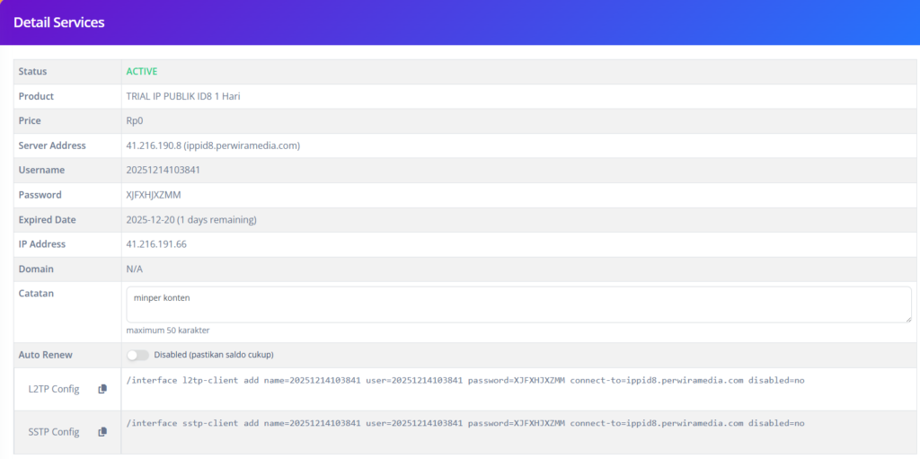Viewport: 920px width, 459px height.
Task: Copy the SSTP Config command
Action: (x=102, y=432)
